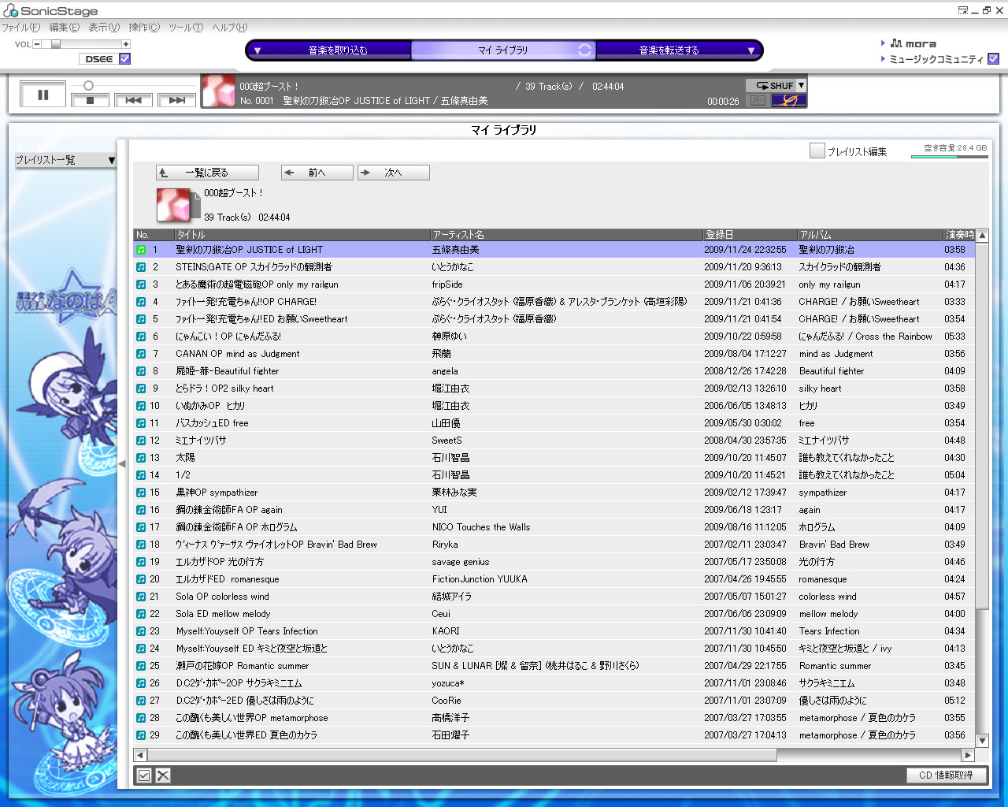
Task: Sort by the タイトル column header
Action: 302,235
